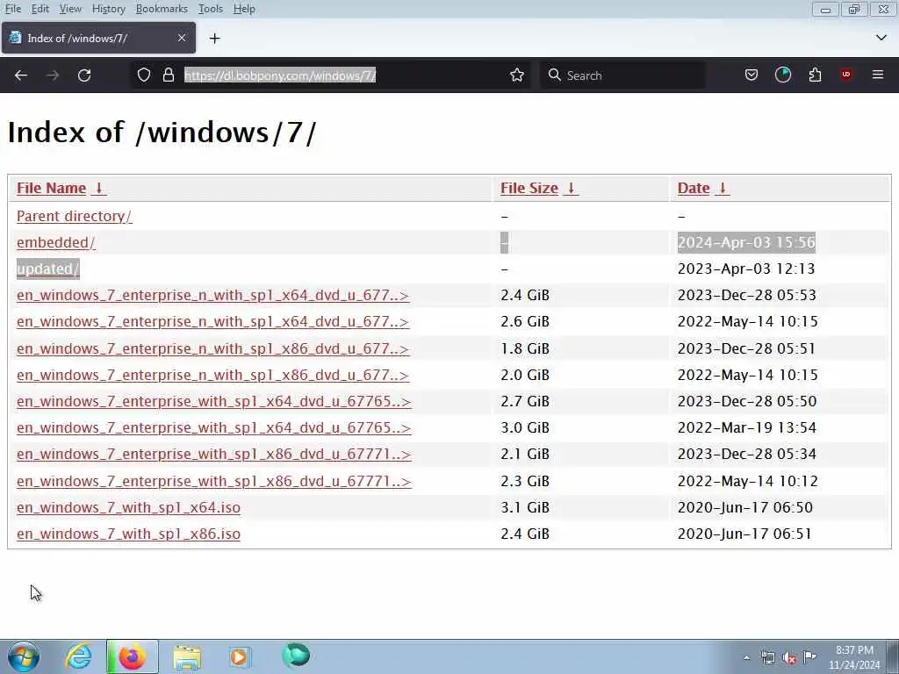Download enterprise x64 3.0 GiB ISO
The image size is (899, 674).
(x=214, y=427)
